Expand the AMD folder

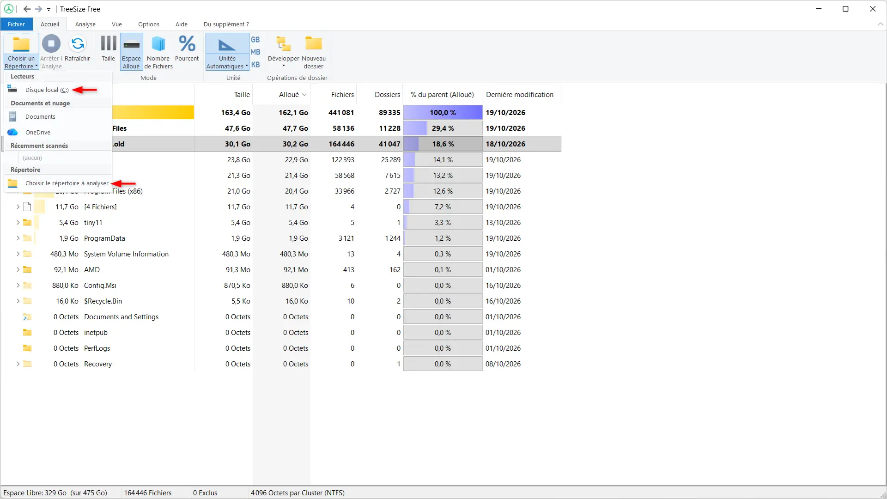point(18,270)
